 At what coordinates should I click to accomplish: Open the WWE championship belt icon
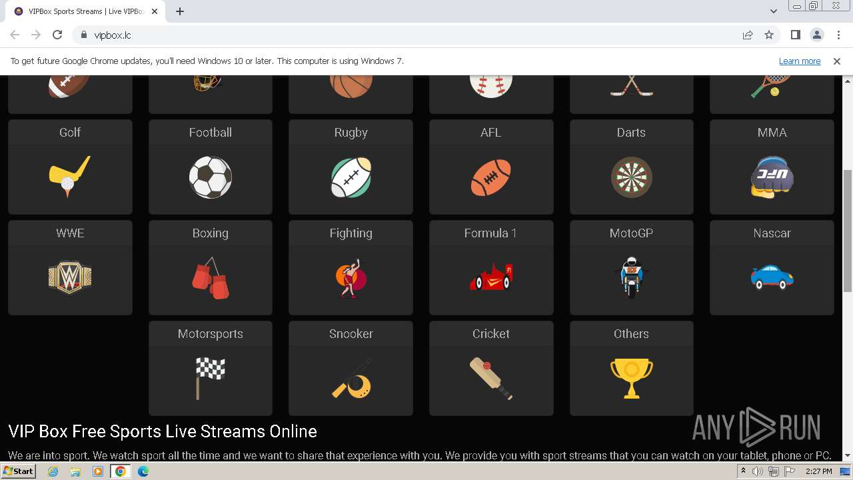pyautogui.click(x=70, y=277)
